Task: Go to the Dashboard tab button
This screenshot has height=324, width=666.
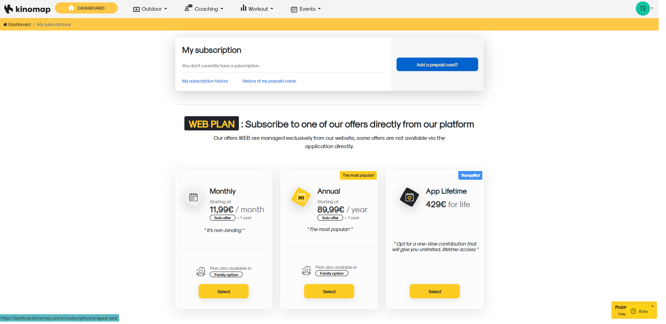Action: 86,8
